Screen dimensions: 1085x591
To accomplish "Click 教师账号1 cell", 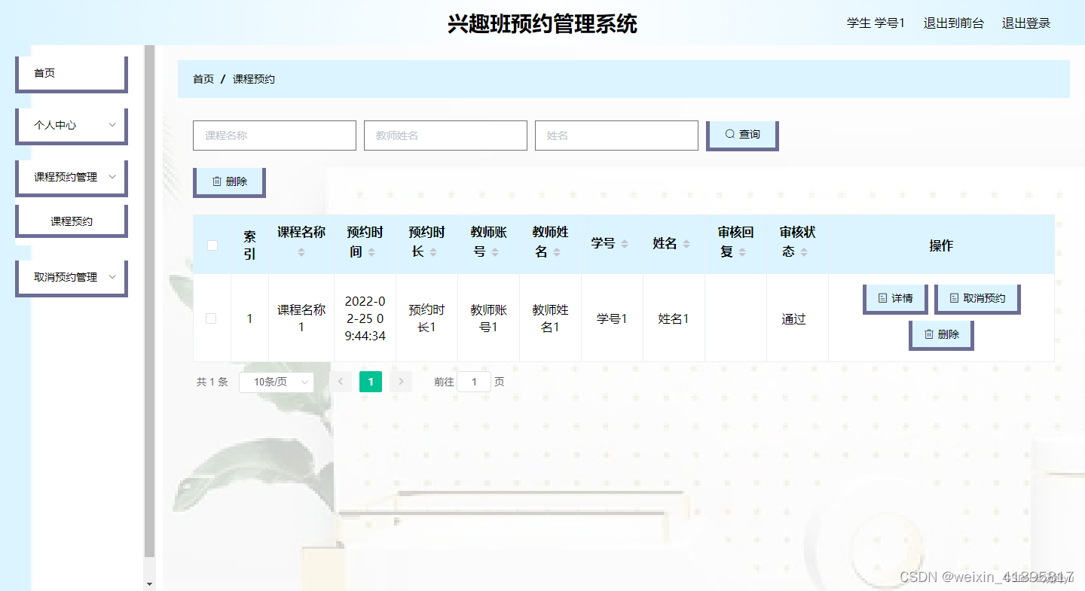I will (x=489, y=318).
